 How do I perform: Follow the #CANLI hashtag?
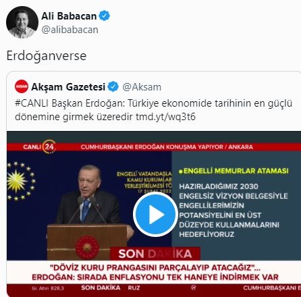32,103
